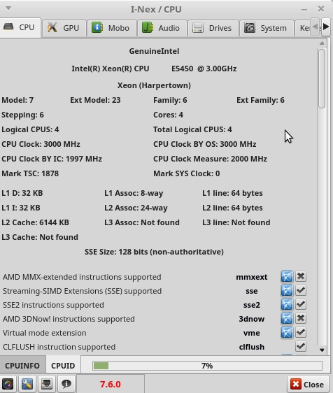Click 'Mark SYS Clock: 0' text

187,173
